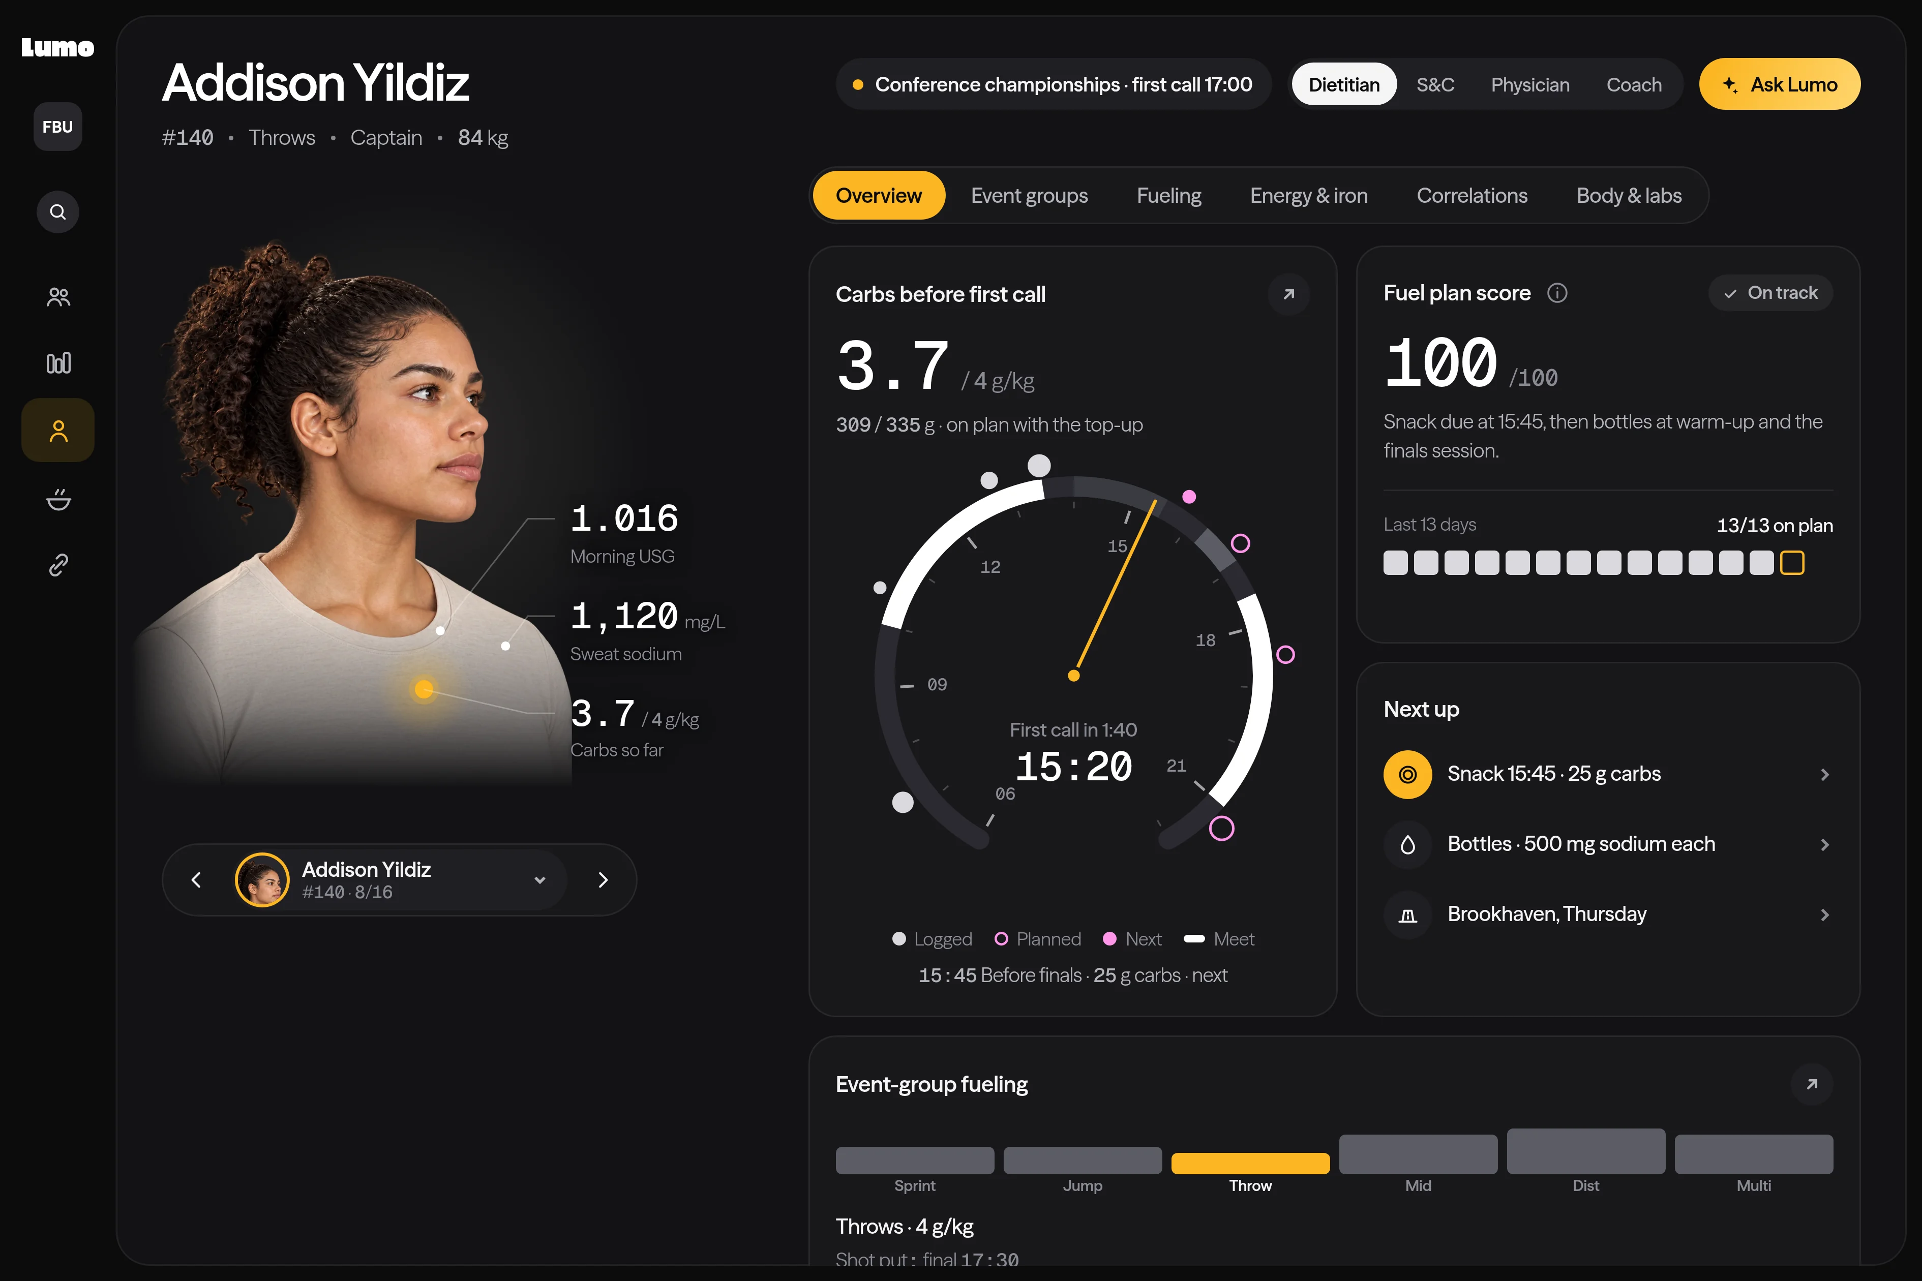Image resolution: width=1922 pixels, height=1281 pixels.
Task: Open the Body & labs tab
Action: tap(1629, 195)
